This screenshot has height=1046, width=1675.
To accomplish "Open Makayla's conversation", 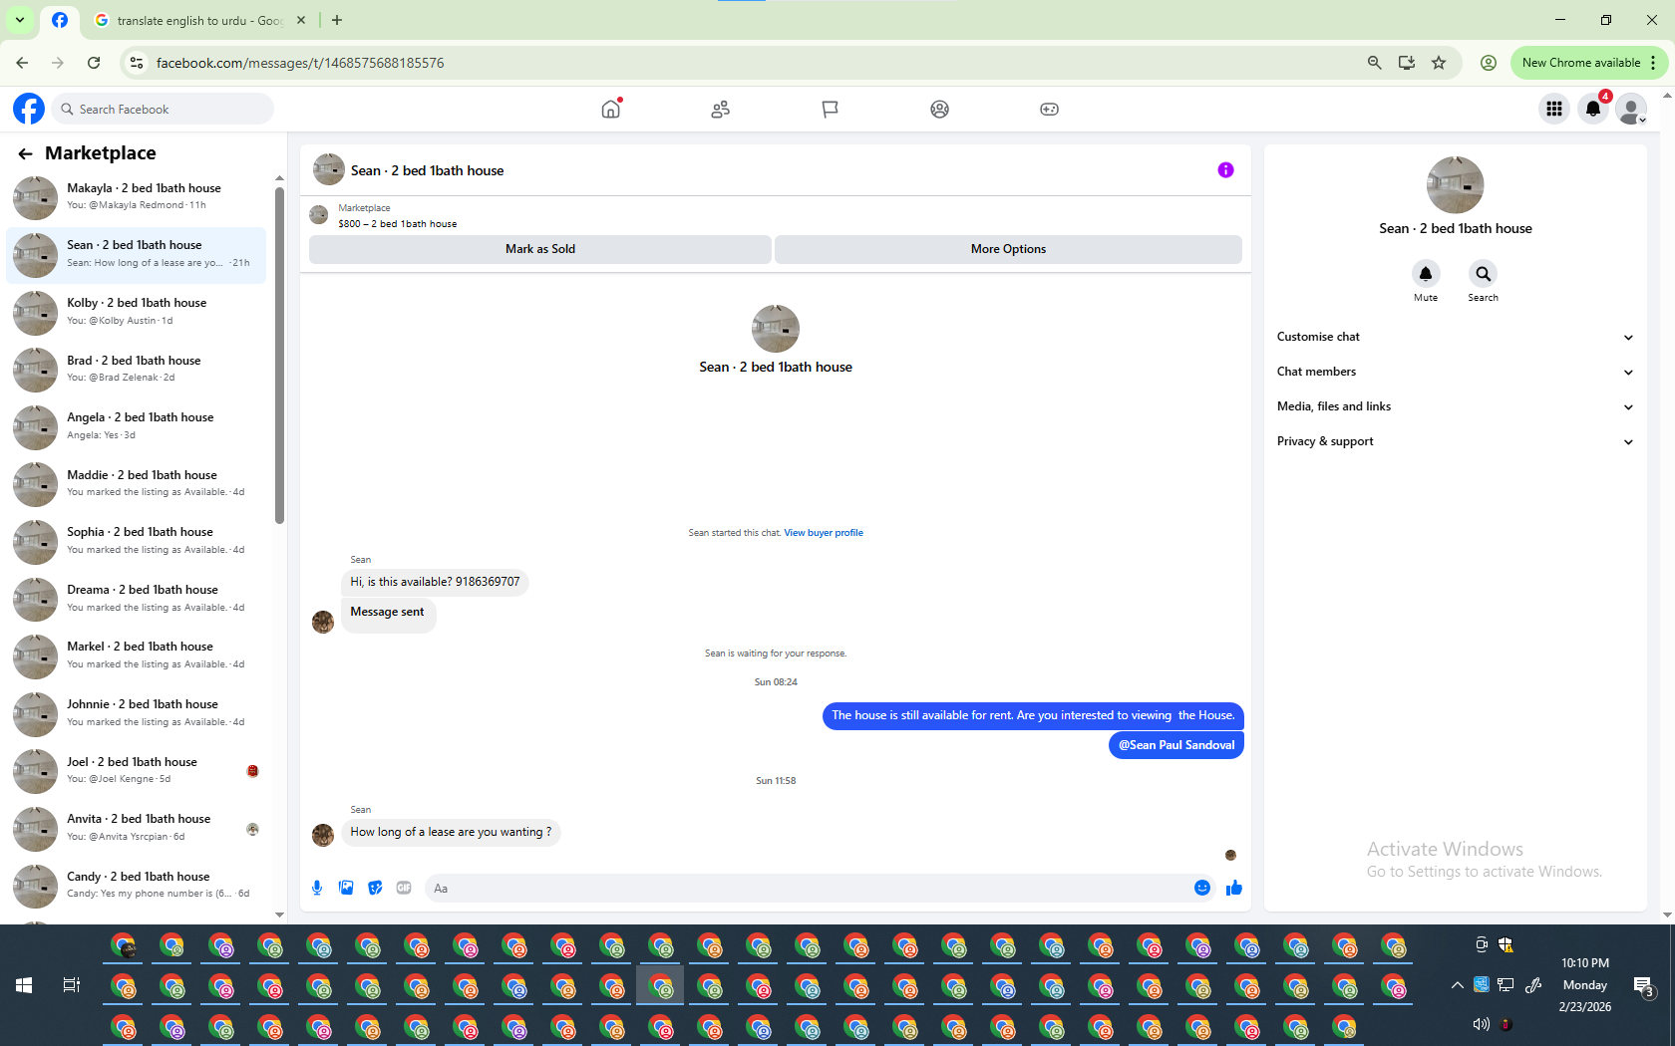I will coord(137,196).
